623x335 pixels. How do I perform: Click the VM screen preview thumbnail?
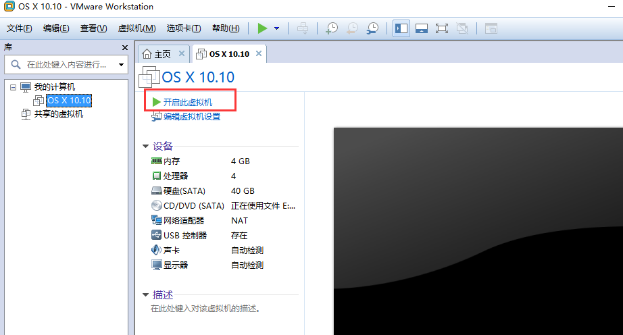pyautogui.click(x=478, y=231)
